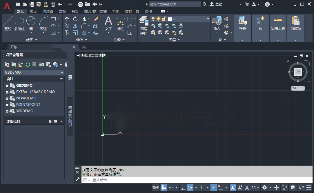The width and height of the screenshot is (314, 193).
Task: Toggle layer on/off lightbulb in layer dropdown
Action: click(153, 19)
